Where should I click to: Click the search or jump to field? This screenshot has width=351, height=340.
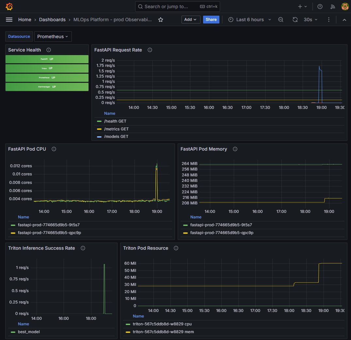point(177,6)
